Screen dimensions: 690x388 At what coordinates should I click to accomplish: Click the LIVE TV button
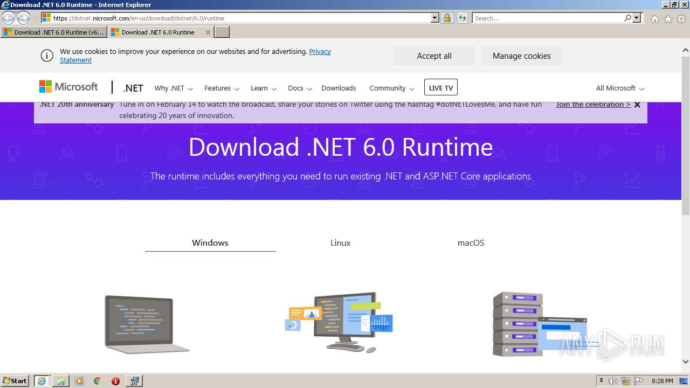pos(441,88)
